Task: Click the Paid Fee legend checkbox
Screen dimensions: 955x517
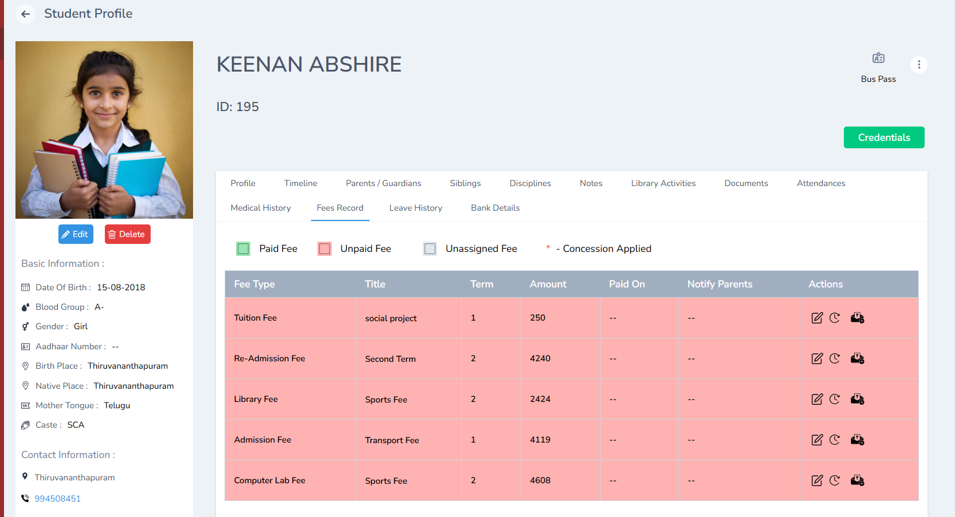Action: [x=243, y=248]
